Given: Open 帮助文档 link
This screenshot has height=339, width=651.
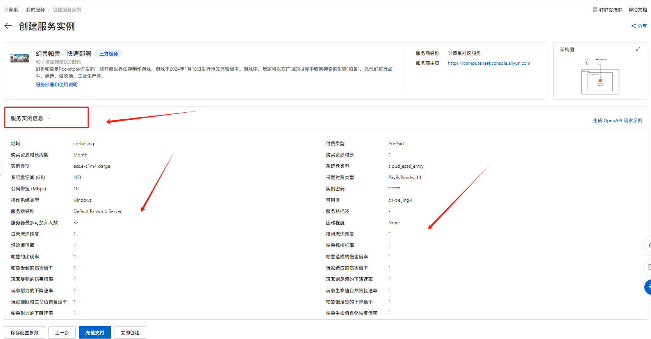Looking at the screenshot, I should 637,10.
